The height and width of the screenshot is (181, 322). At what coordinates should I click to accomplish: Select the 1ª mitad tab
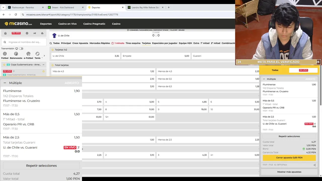(x=205, y=43)
